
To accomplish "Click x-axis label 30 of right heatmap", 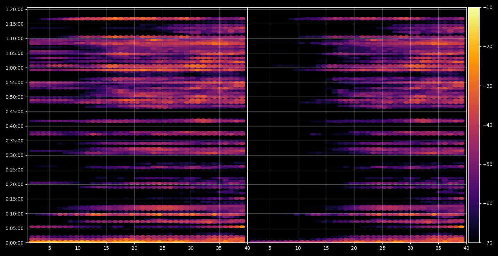I will coord(410,248).
